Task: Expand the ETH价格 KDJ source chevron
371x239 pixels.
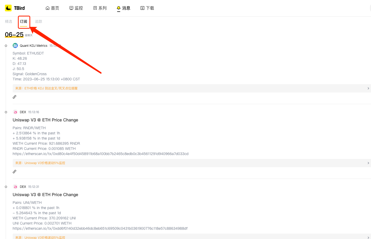Action: [368, 88]
